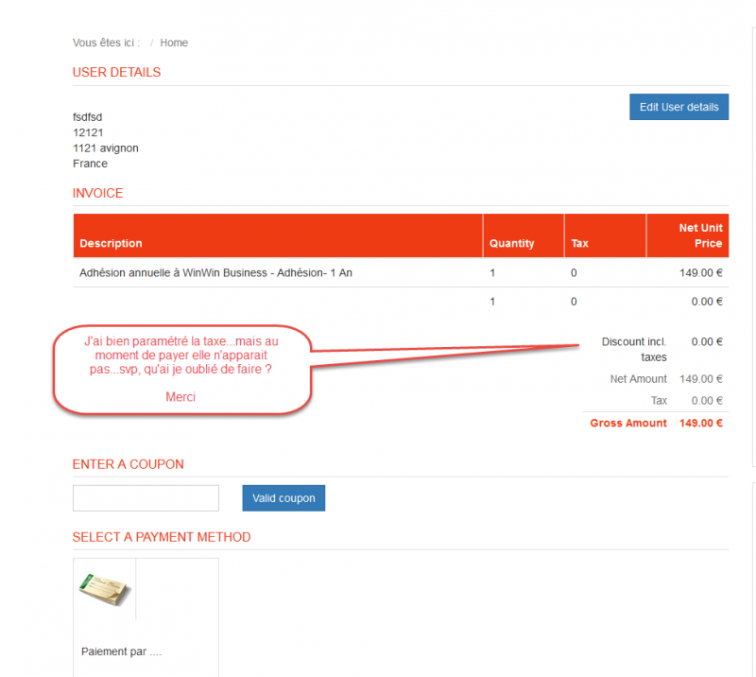Click the '1121 avignon' address line
The height and width of the screenshot is (677, 756).
tap(106, 148)
